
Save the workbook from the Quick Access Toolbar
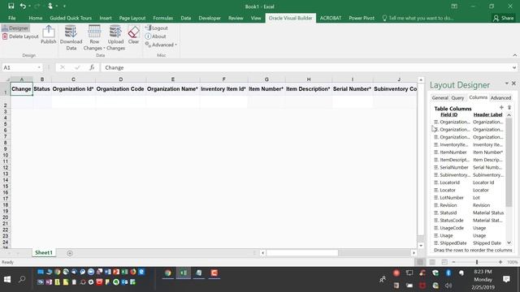[x=11, y=6]
